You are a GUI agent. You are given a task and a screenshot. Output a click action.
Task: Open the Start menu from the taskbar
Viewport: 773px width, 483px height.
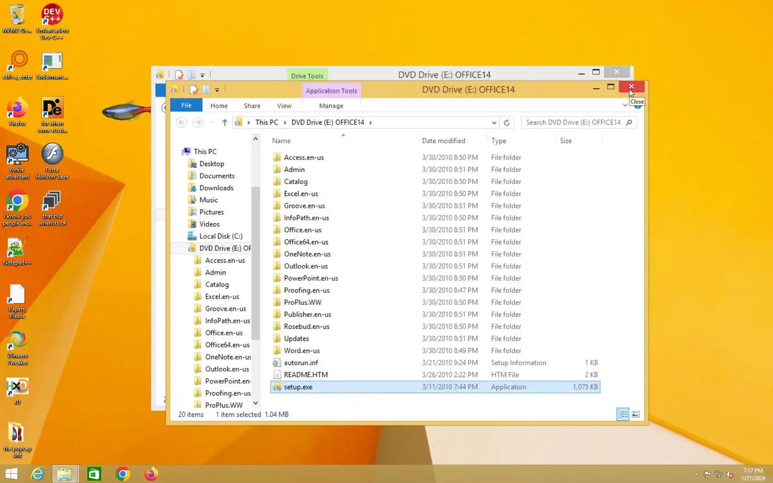coord(11,474)
